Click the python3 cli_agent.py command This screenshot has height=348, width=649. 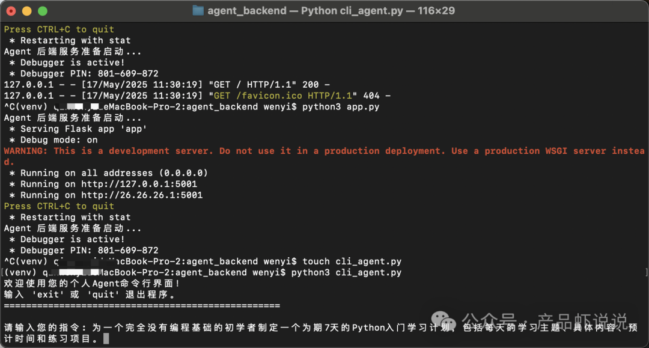coord(346,273)
